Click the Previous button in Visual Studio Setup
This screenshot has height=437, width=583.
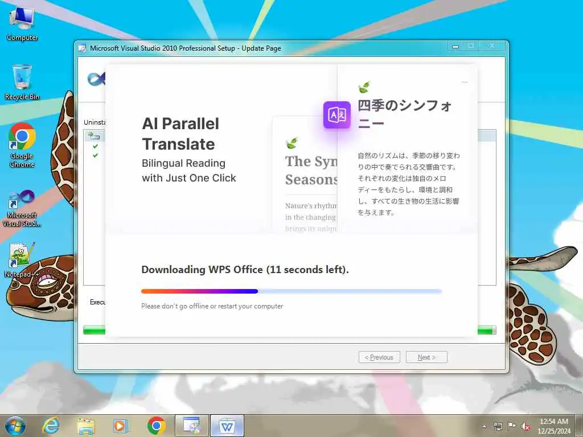(x=379, y=357)
